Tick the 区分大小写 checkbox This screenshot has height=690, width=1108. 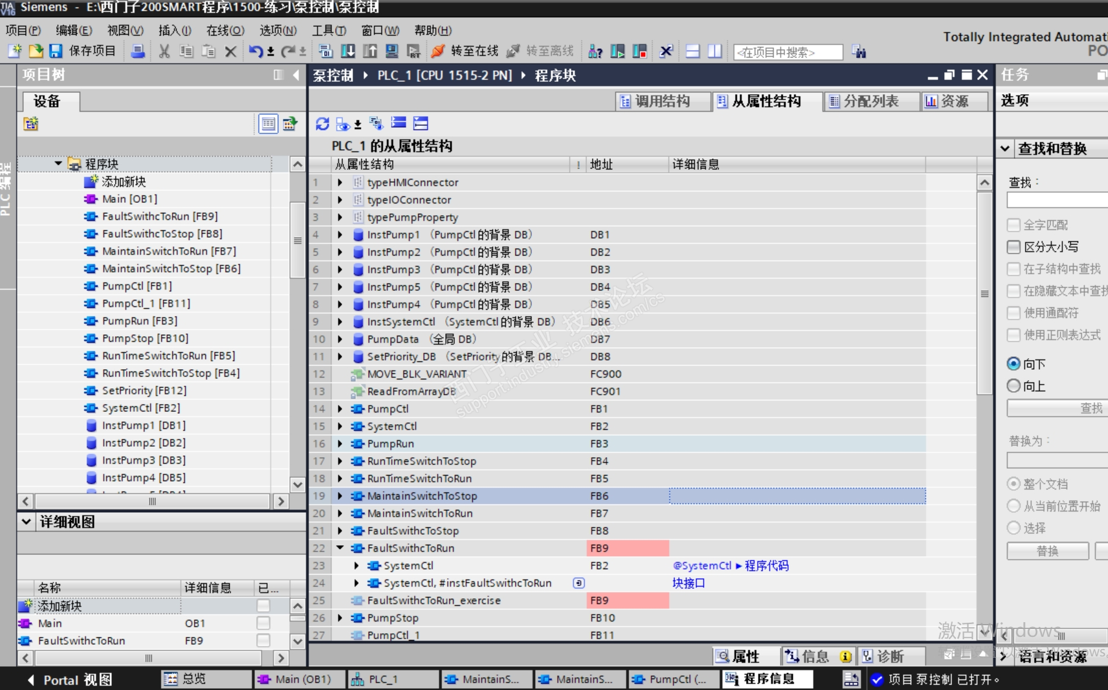coord(1013,247)
